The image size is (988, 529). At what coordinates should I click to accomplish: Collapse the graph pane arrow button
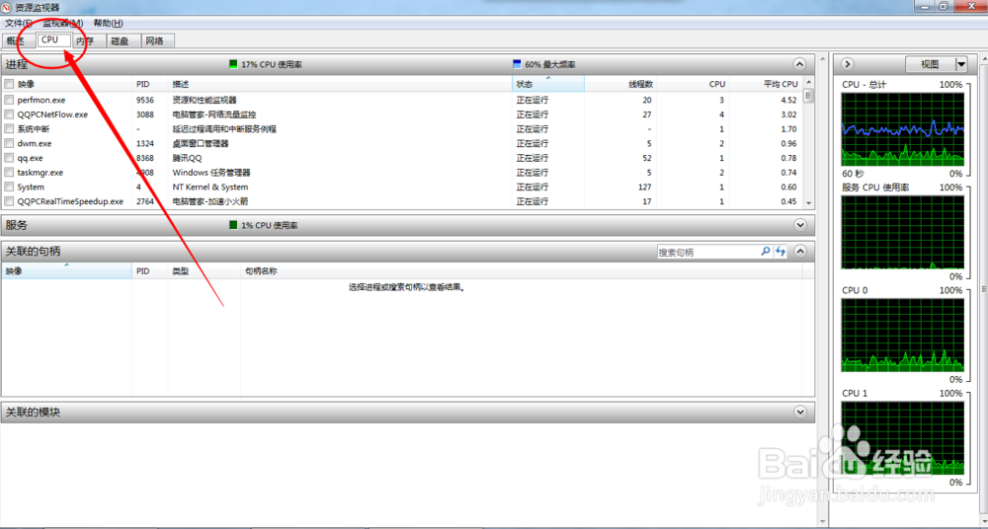coord(848,64)
